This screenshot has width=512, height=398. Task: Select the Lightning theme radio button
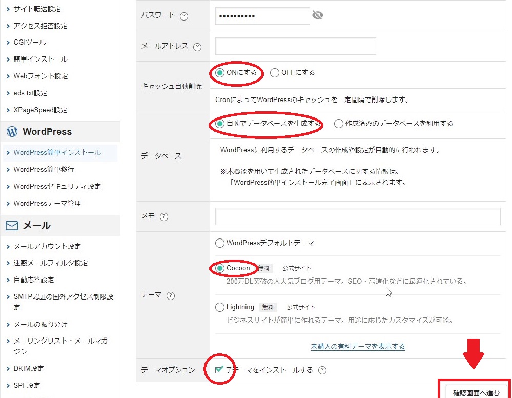click(220, 307)
